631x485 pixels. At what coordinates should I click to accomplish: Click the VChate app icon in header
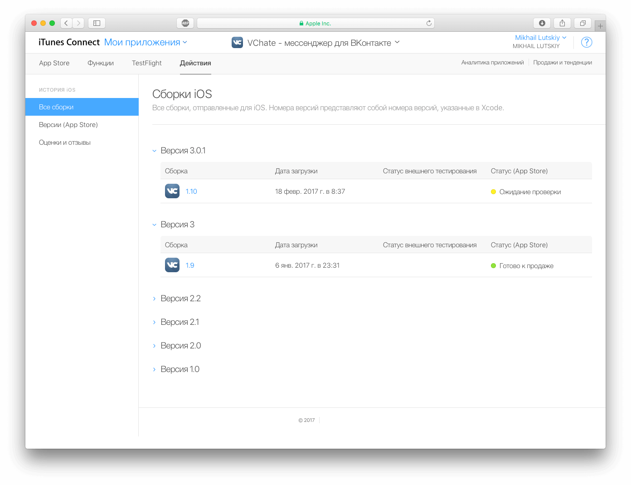[x=237, y=43]
